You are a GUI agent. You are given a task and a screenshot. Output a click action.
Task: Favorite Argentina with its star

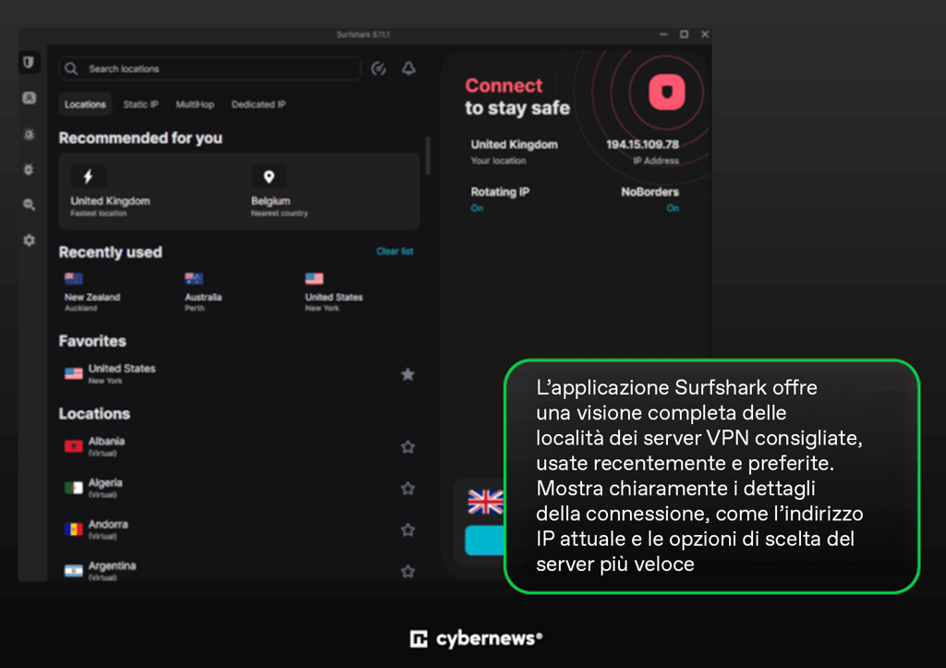407,571
